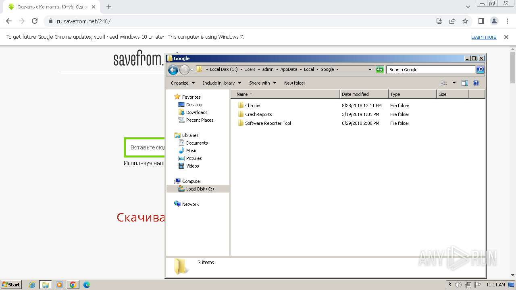Click the Explorer forward arrow button
516x290 pixels.
pyautogui.click(x=184, y=70)
